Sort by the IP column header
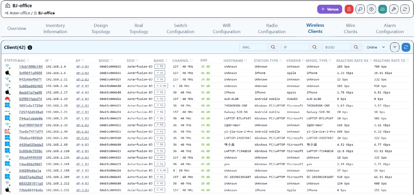The image size is (414, 195). click(x=49, y=61)
